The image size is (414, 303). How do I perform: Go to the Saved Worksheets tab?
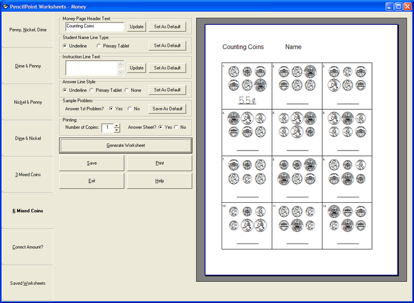(x=27, y=284)
